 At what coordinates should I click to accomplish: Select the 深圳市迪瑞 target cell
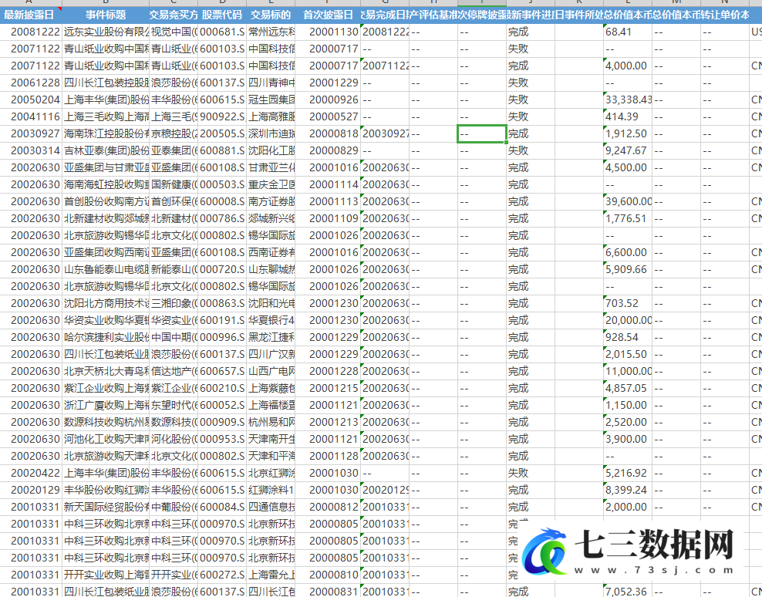click(x=271, y=133)
